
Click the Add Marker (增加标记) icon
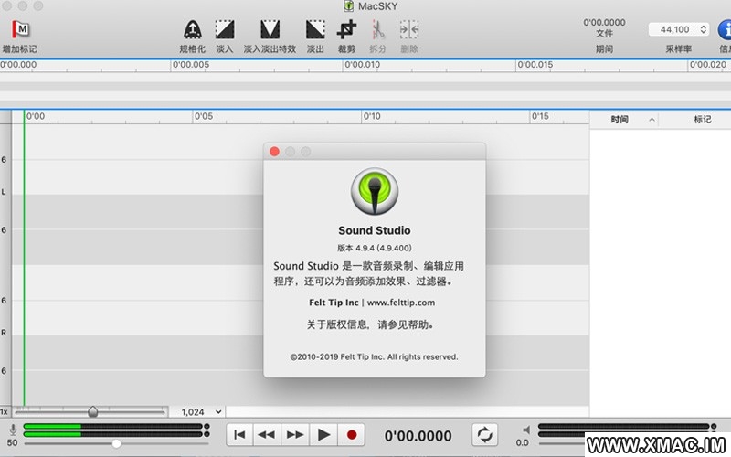point(18,30)
